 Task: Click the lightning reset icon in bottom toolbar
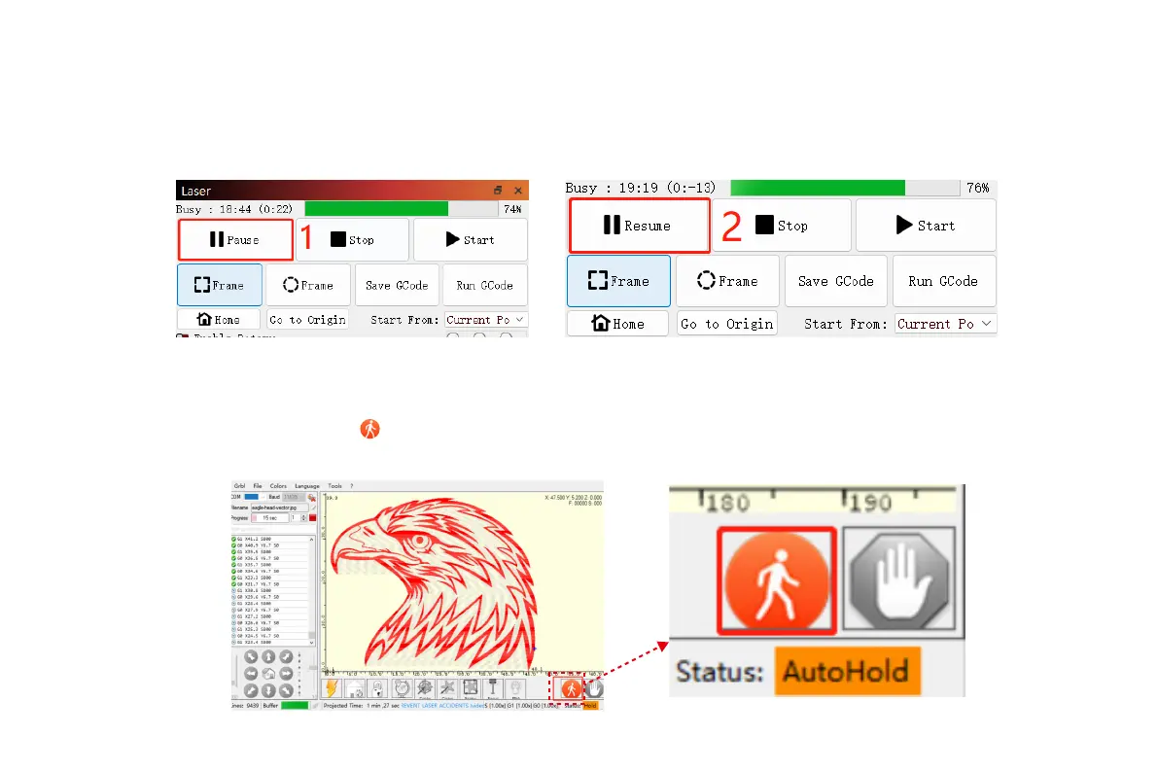coord(332,688)
